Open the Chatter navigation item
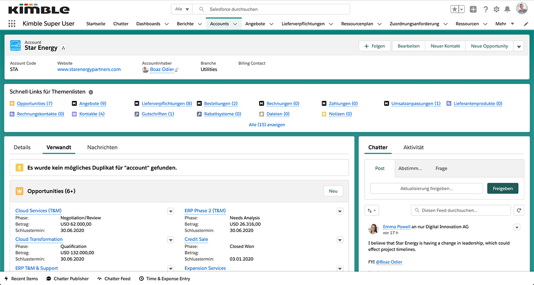The image size is (534, 285). tap(121, 24)
